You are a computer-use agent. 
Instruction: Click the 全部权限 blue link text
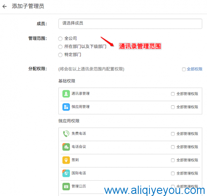[195, 69]
